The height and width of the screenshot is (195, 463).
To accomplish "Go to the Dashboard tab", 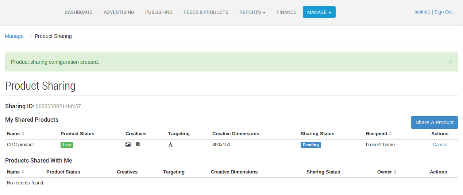I will click(x=78, y=12).
